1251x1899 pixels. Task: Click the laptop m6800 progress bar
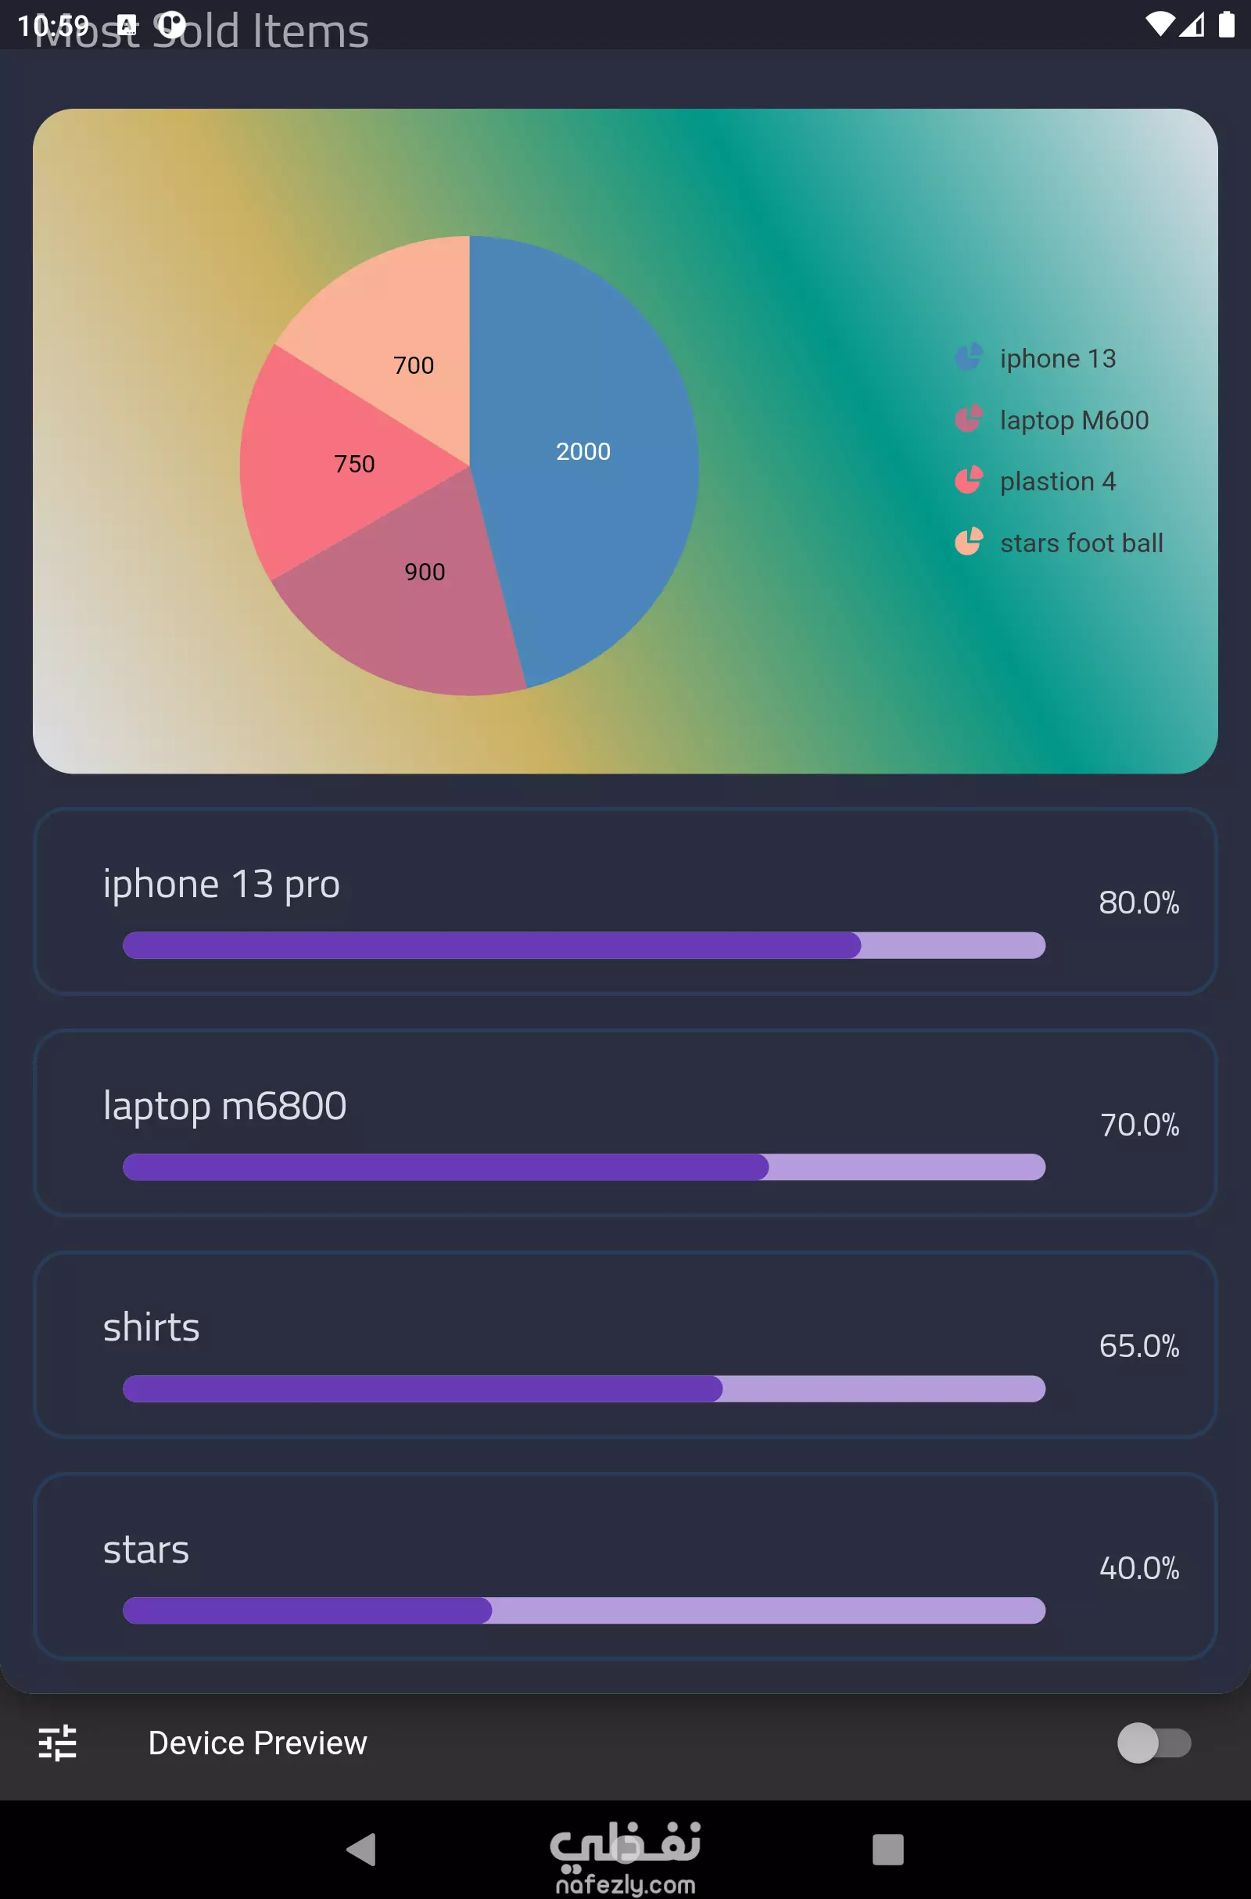(584, 1168)
